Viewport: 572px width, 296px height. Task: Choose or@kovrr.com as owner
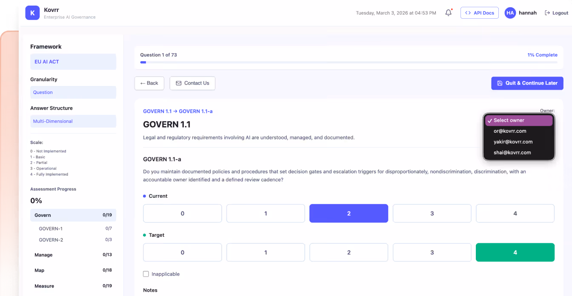pos(519,131)
